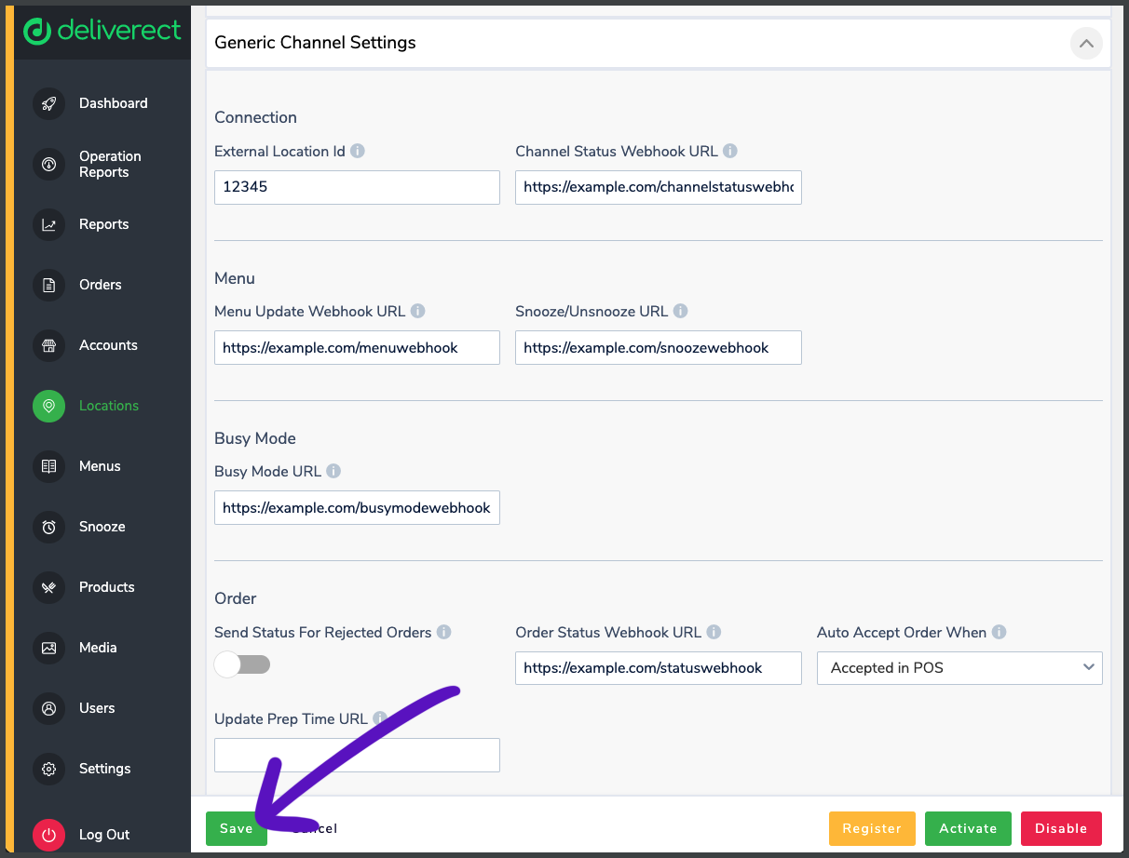This screenshot has height=858, width=1129.
Task: Click the green Activate button
Action: 968,828
